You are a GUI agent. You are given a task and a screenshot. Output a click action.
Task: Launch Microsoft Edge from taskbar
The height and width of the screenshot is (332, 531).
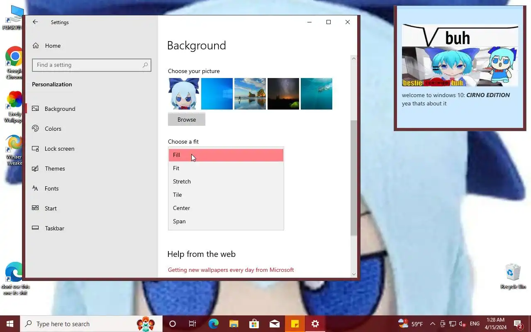coord(213,324)
